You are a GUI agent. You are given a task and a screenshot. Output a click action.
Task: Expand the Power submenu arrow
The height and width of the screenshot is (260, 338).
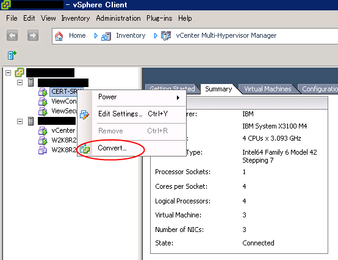178,97
